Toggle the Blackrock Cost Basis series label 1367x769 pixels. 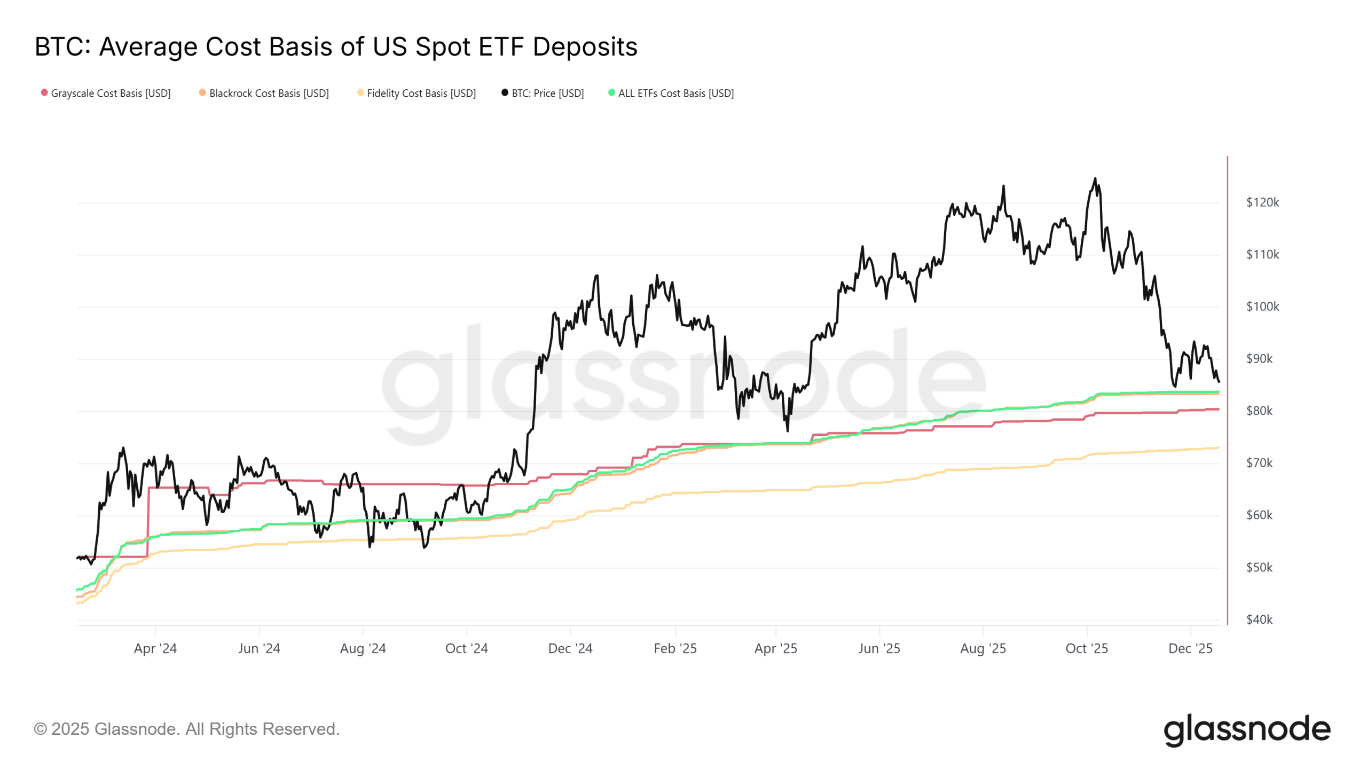(269, 93)
